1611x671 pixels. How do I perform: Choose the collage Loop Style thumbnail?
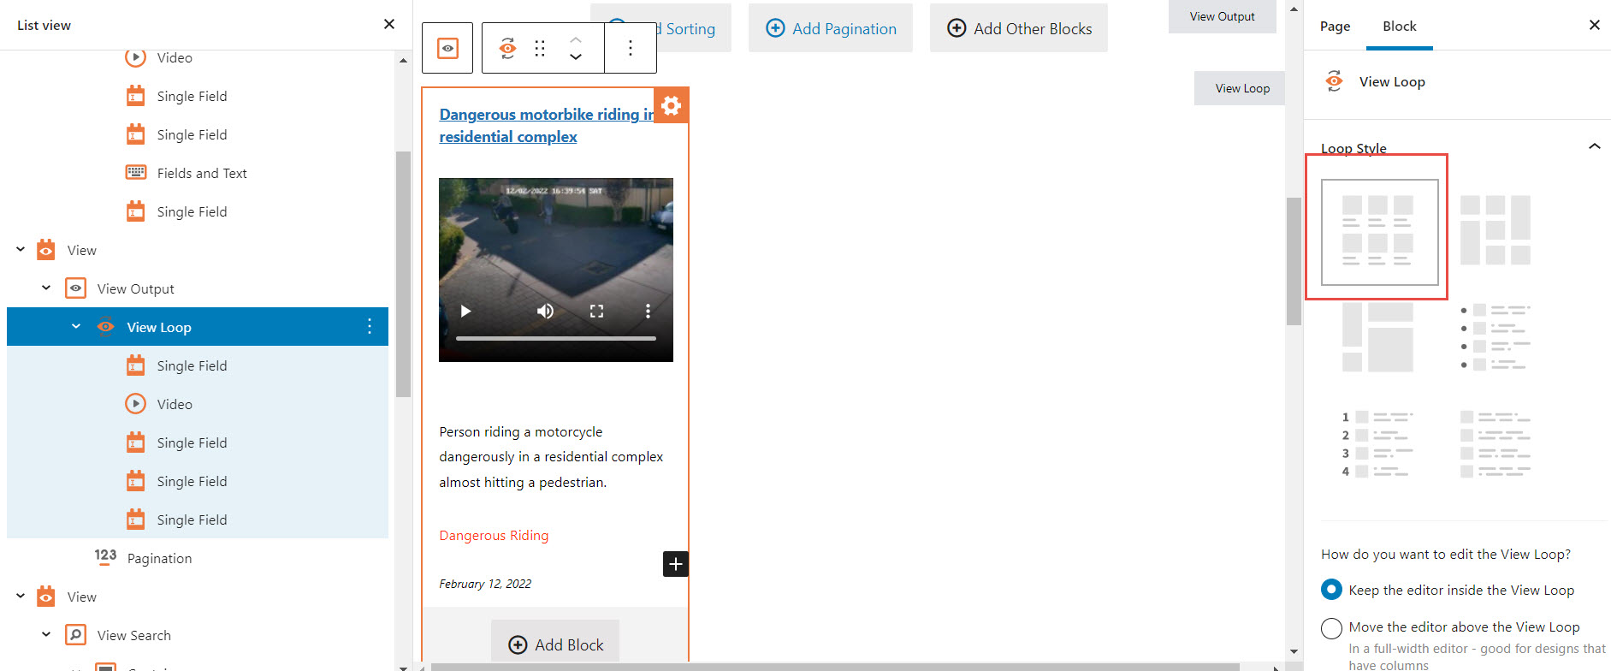[x=1377, y=336]
